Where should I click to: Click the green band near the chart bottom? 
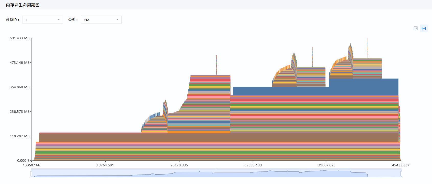(x=218, y=152)
